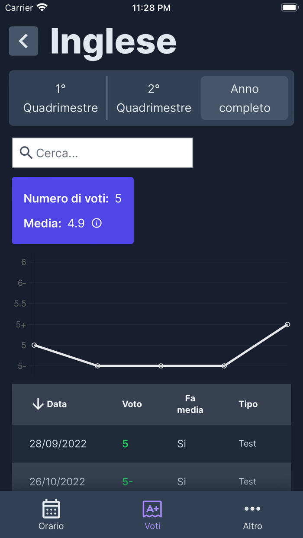
Task: Tap the battery icon in status bar
Action: click(x=290, y=8)
